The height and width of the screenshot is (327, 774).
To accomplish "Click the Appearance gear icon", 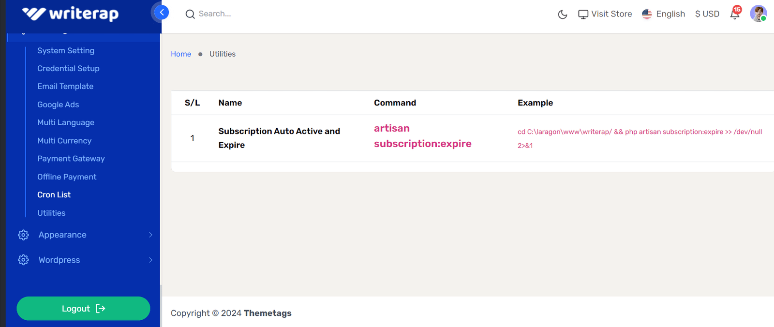I will pyautogui.click(x=23, y=235).
